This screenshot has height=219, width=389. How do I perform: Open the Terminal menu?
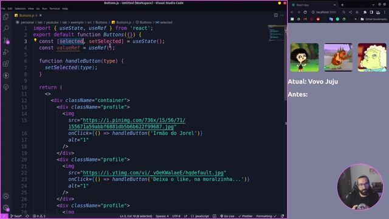click(x=55, y=9)
